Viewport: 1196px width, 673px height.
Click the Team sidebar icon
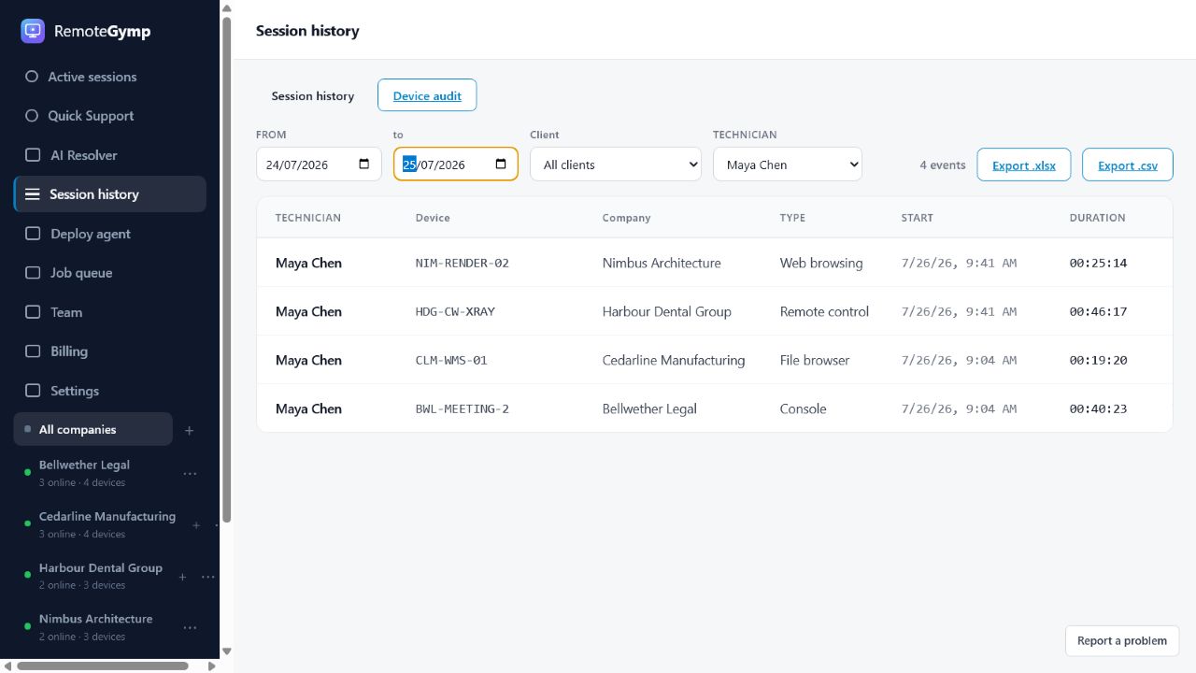(x=33, y=312)
